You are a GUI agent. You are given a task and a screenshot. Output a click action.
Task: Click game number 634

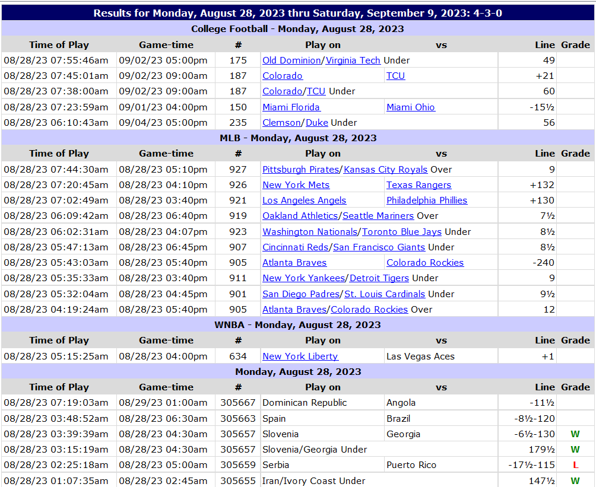(x=238, y=357)
